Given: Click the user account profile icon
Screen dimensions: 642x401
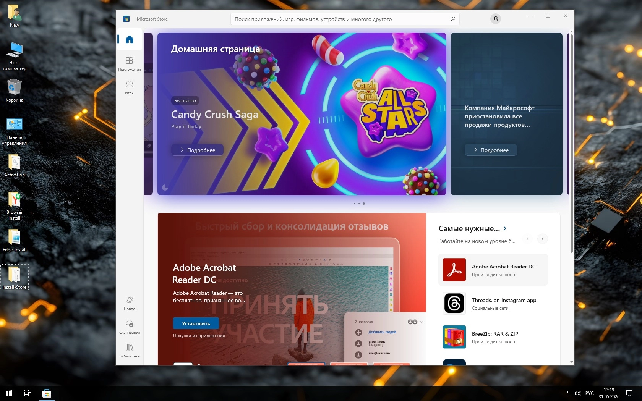Looking at the screenshot, I should click(495, 19).
